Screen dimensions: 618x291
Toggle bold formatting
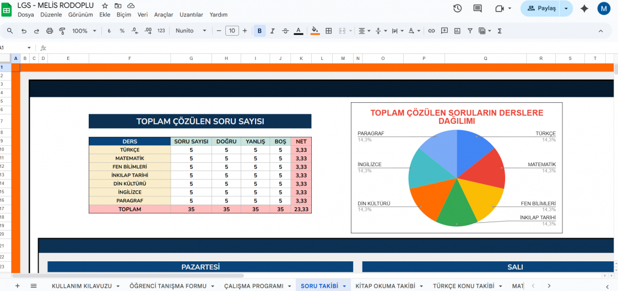(x=259, y=31)
